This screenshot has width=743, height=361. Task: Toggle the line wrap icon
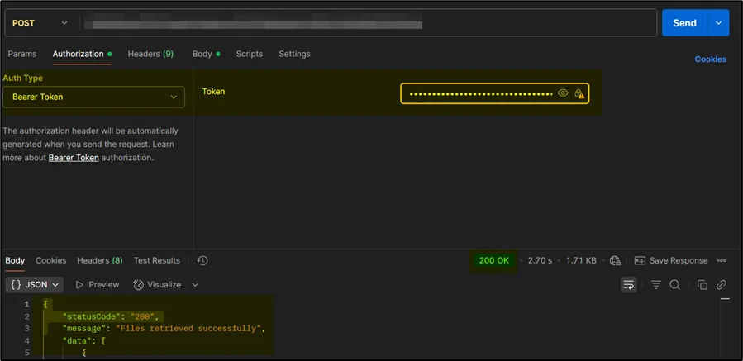tap(629, 285)
